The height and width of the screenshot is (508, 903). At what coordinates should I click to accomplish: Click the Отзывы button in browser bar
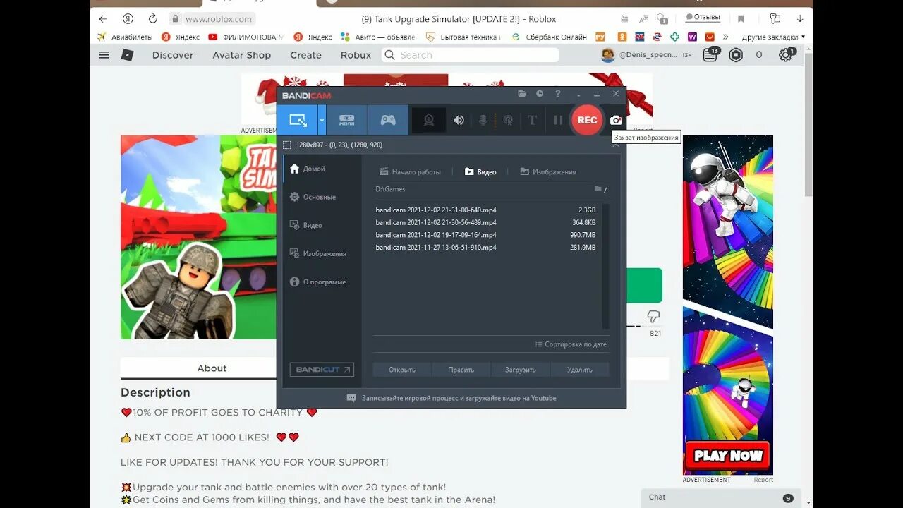(x=703, y=18)
